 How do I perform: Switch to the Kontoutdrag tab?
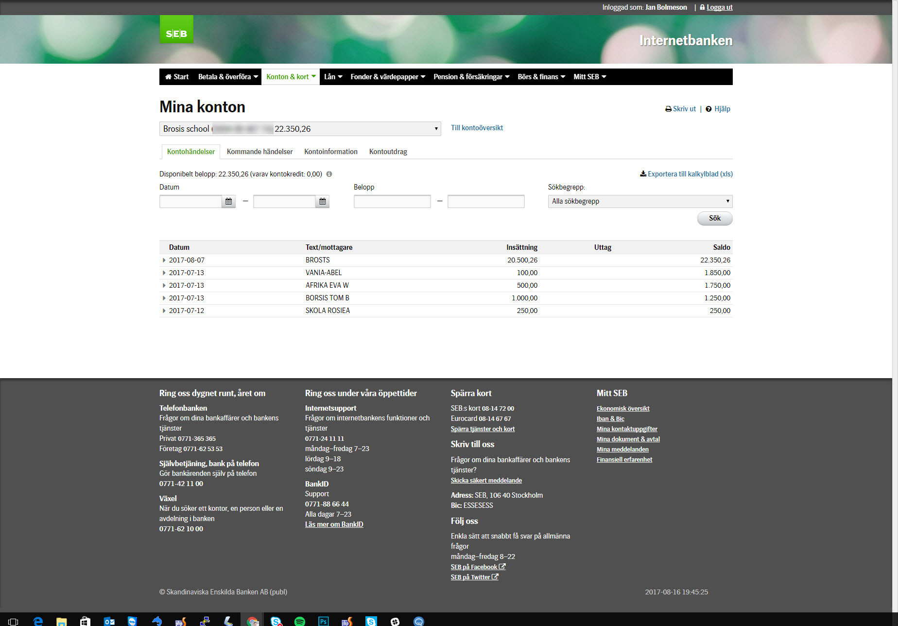(388, 152)
